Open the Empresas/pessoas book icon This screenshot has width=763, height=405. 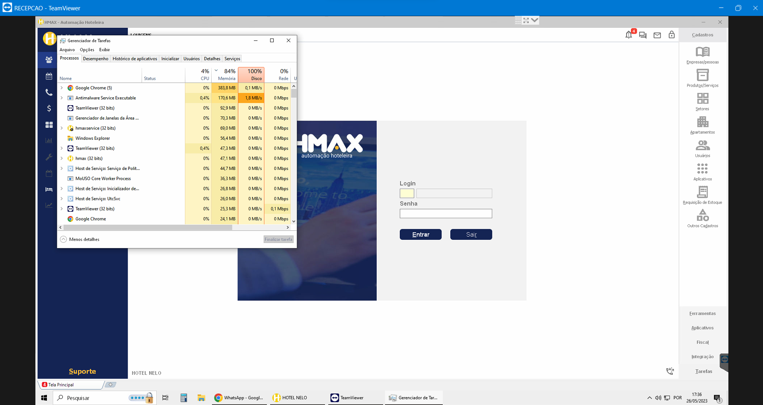click(702, 52)
